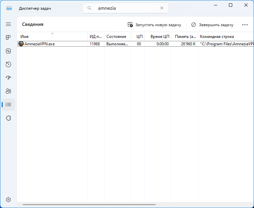Click the horizontal scrollbar at bottom
Image resolution: width=254 pixels, height=208 pixels.
click(x=89, y=204)
